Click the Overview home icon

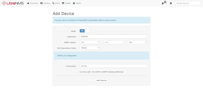pos(28,3)
